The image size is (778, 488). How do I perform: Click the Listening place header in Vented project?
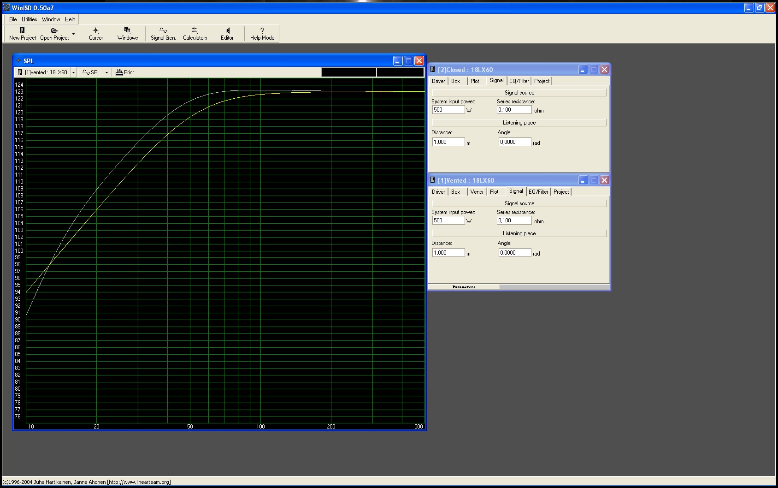(519, 233)
